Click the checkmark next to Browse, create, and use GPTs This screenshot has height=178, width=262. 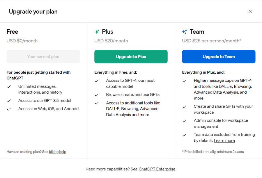click(x=97, y=95)
